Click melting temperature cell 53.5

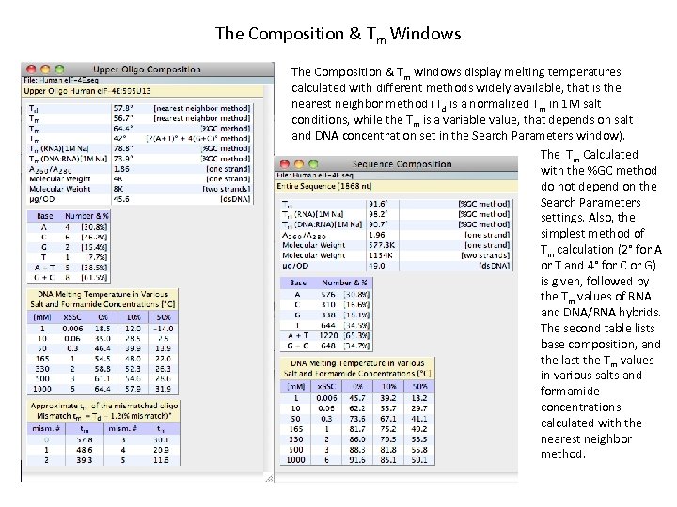pos(419,439)
